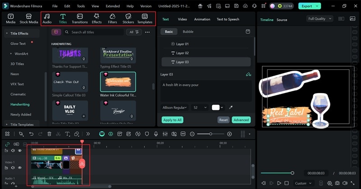Click the eyedropper color picker icon
Viewport: 361px width, 189px height.
231,107
